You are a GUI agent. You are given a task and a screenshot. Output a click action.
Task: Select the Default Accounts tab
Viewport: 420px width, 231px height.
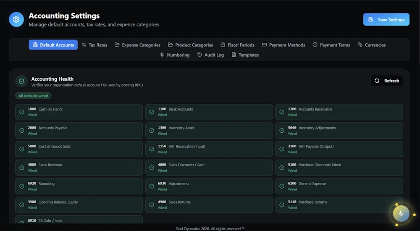click(x=53, y=45)
